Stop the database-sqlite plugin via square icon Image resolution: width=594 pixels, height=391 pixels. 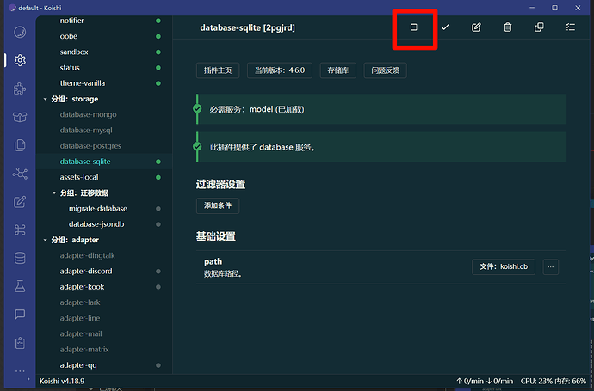413,27
